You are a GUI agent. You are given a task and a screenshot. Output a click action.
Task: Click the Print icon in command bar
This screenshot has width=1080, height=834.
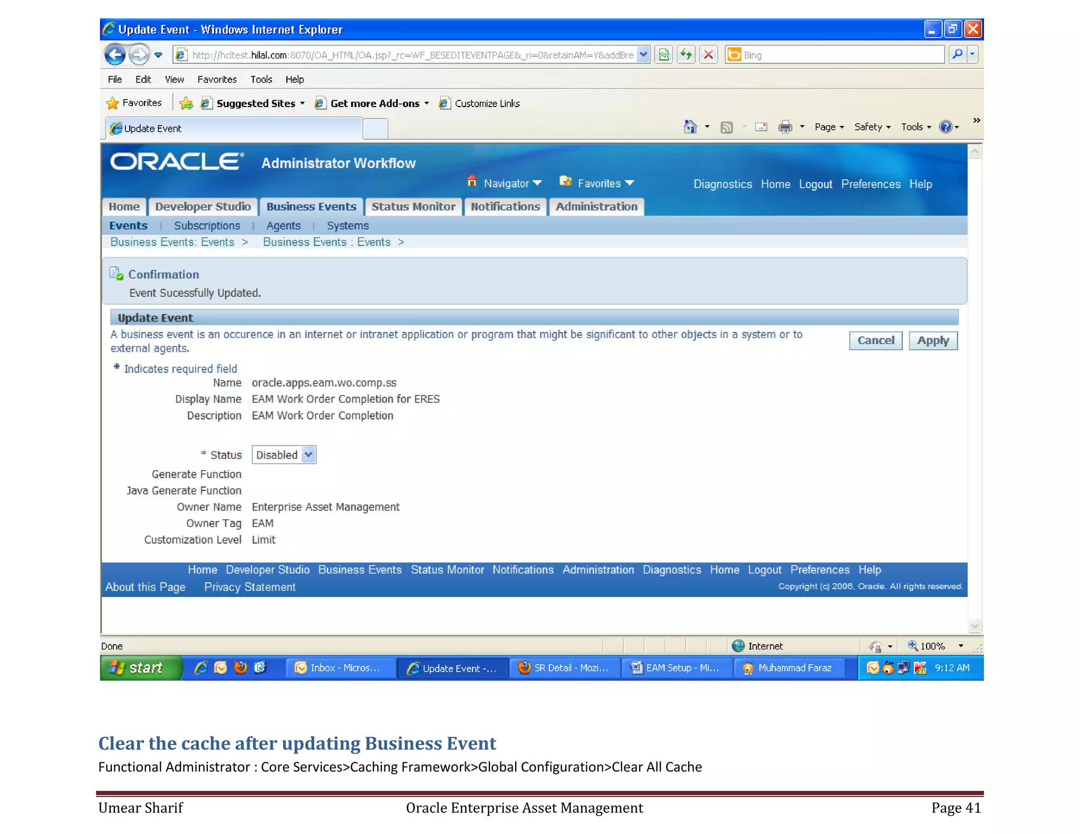(785, 127)
